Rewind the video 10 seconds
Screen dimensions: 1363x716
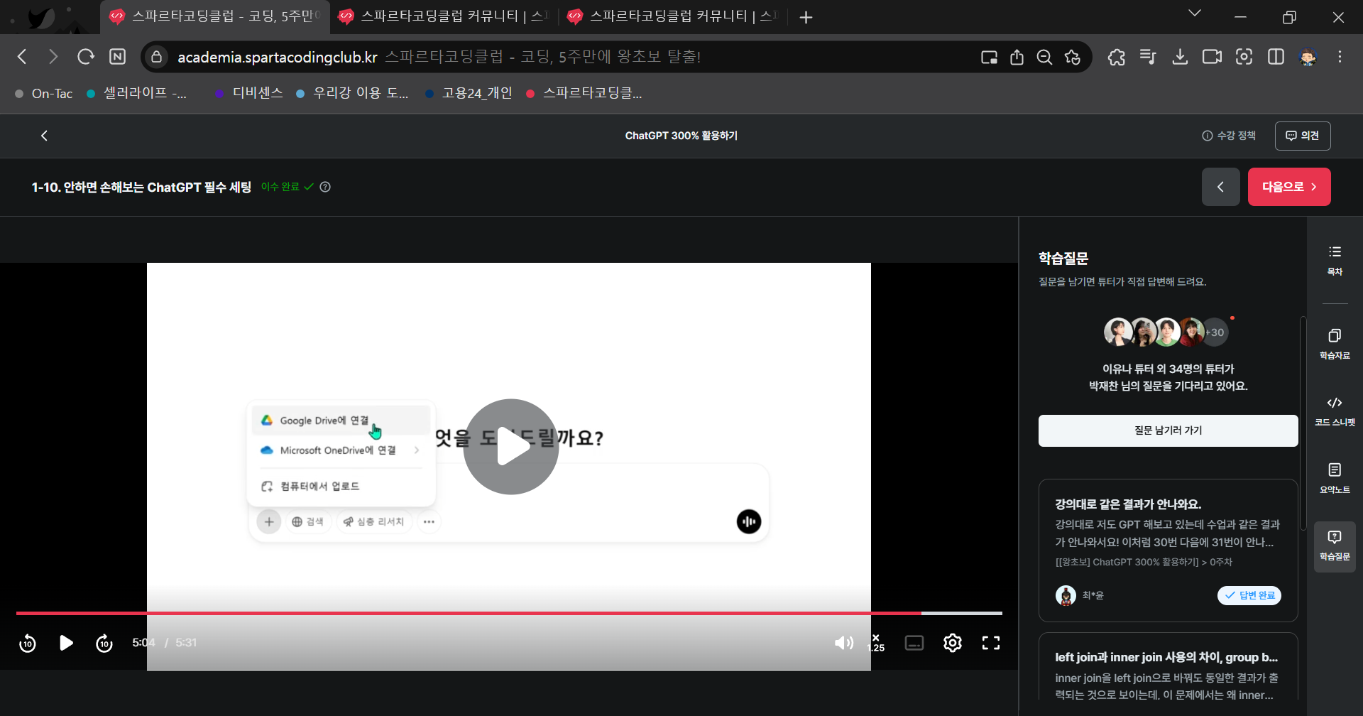coord(28,643)
